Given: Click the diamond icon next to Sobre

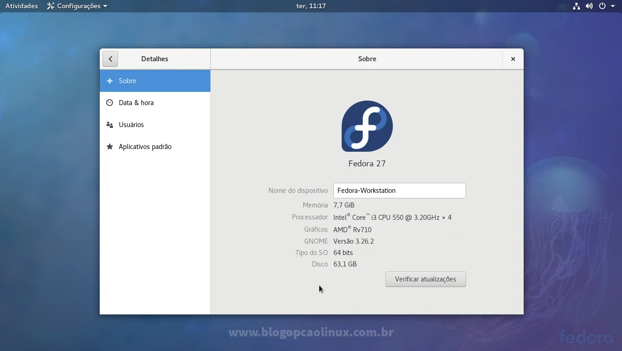Looking at the screenshot, I should coord(109,80).
